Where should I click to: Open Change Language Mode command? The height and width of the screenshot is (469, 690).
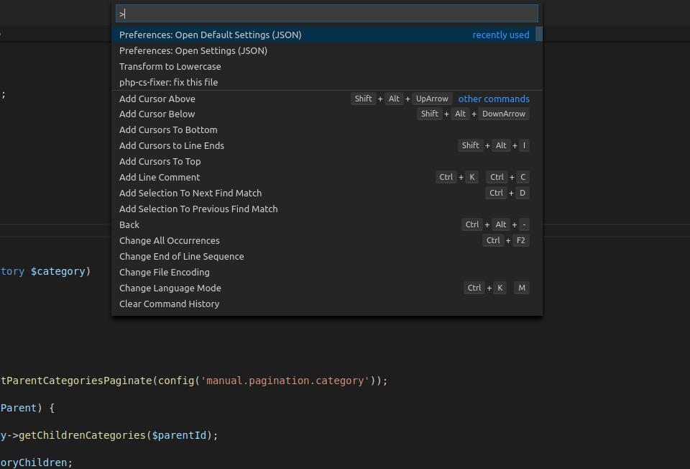tap(170, 288)
